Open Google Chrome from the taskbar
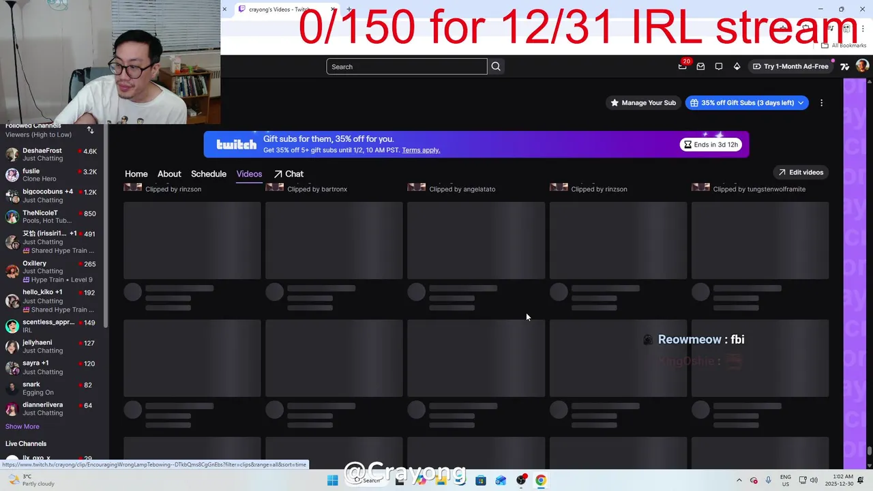The image size is (873, 491). pos(541,480)
